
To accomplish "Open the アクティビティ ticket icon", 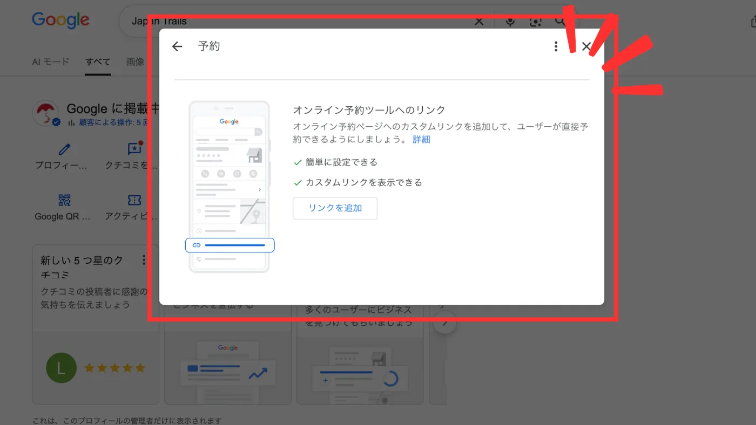I will pyautogui.click(x=134, y=200).
